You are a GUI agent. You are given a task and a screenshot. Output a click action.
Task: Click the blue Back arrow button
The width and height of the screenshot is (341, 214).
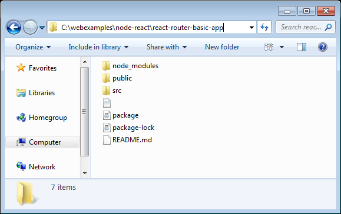pyautogui.click(x=14, y=28)
